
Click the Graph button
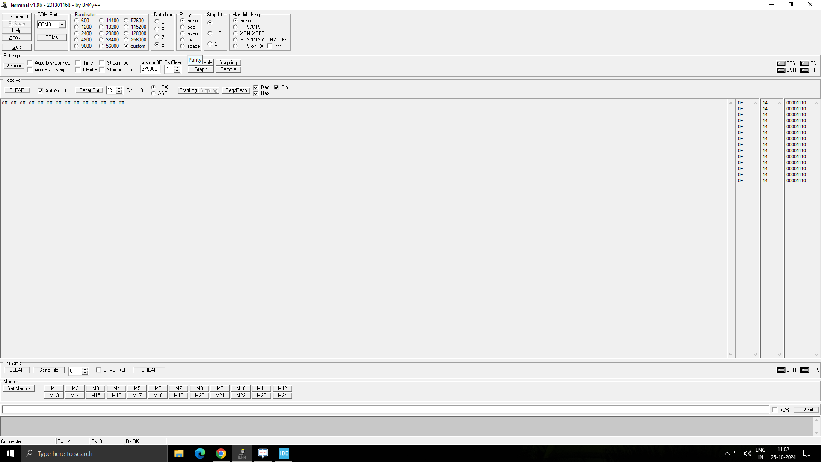pyautogui.click(x=201, y=69)
